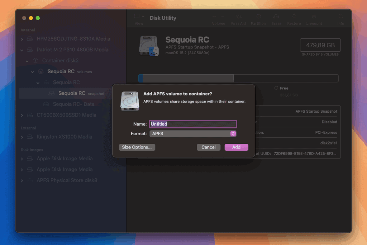This screenshot has width=367, height=245.
Task: Click the plus icon to add volume
Action: (x=214, y=17)
